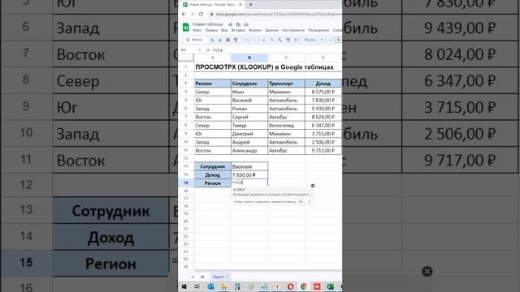The width and height of the screenshot is (520, 292).
Task: Click the redo icon in Sheets toolbar
Action: (x=220, y=40)
